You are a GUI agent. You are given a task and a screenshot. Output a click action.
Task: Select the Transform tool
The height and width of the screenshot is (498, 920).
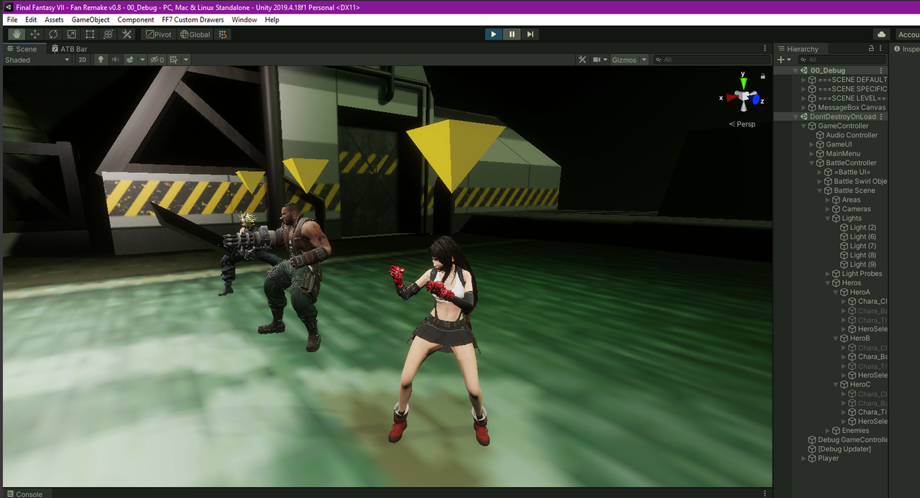109,34
